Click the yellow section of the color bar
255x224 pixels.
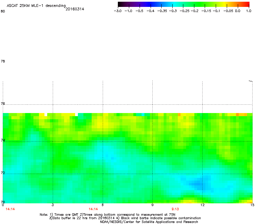pyautogui.click(x=224, y=4)
